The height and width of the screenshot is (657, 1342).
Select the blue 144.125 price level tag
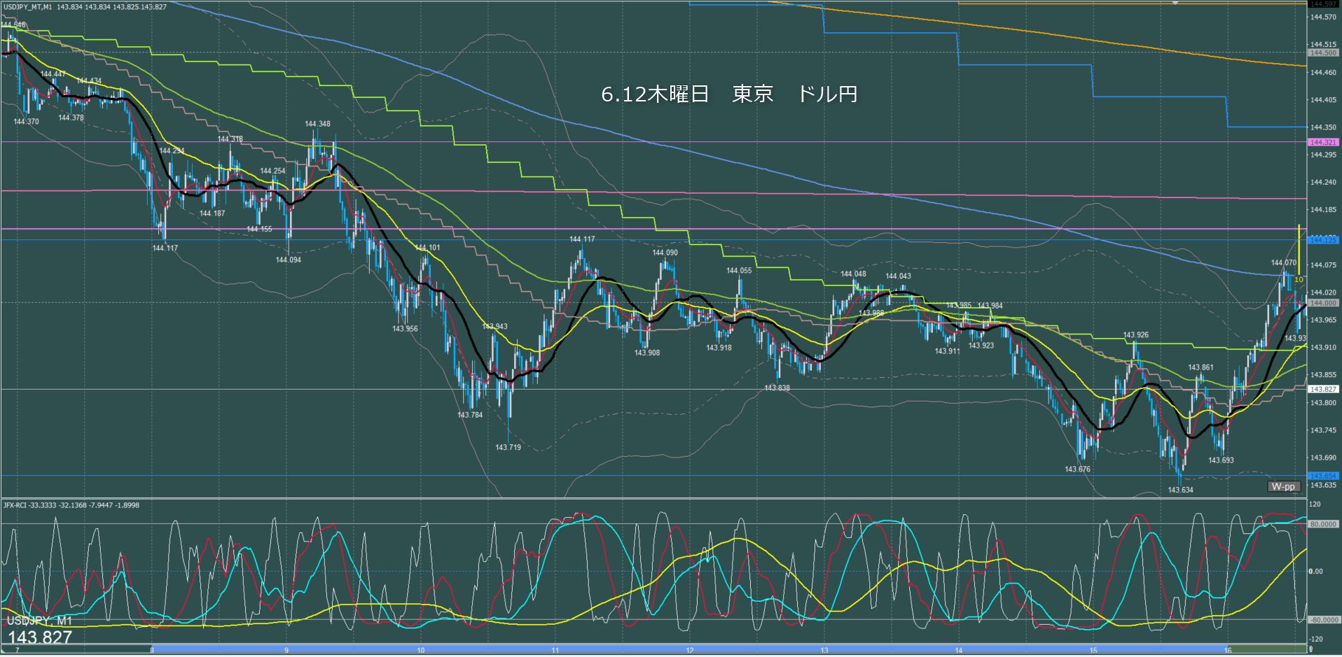coord(1322,240)
